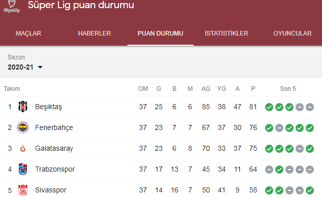Click the Trabzonspor club crest

click(x=23, y=169)
